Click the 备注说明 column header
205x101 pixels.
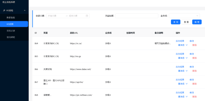[159, 33]
